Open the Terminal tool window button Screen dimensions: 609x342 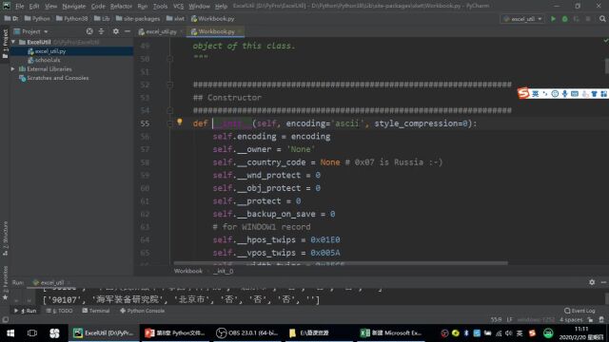(x=96, y=311)
